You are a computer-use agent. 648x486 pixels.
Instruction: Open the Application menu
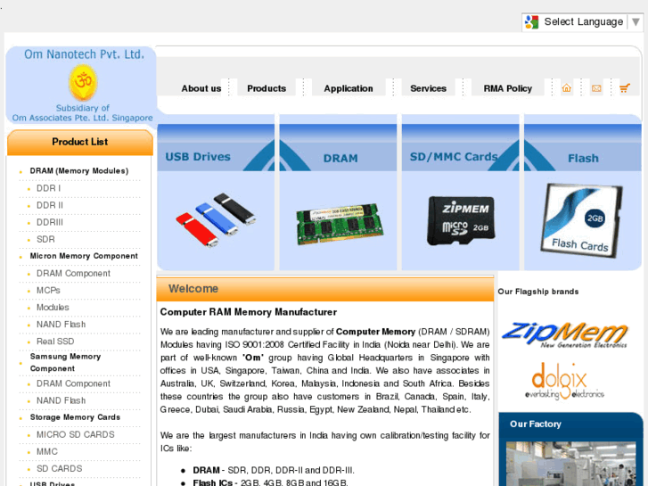tap(349, 88)
